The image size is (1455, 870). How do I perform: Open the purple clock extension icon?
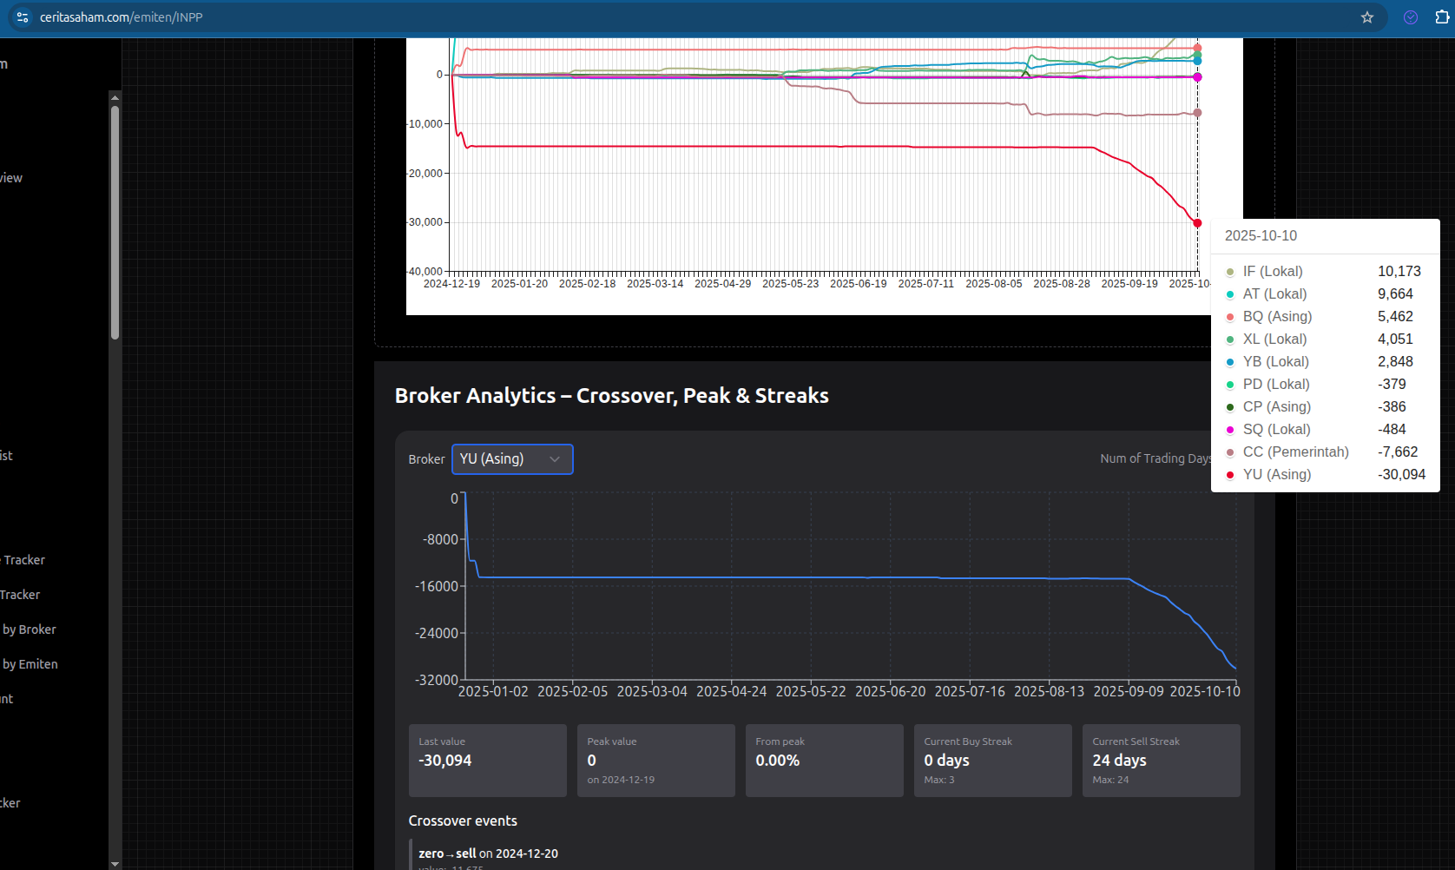click(1411, 17)
